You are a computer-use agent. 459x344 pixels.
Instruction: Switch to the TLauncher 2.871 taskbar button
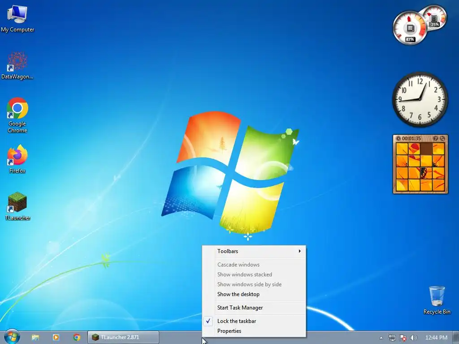pos(123,337)
